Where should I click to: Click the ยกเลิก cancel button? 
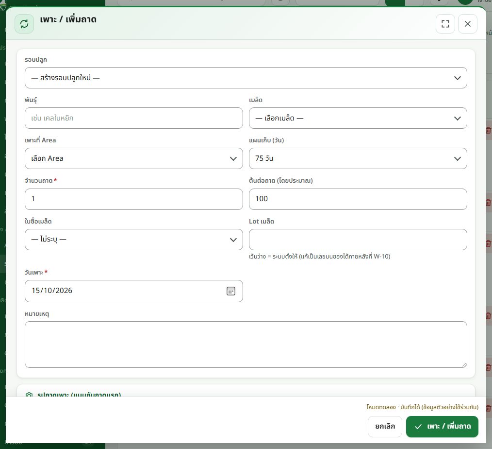(x=385, y=426)
